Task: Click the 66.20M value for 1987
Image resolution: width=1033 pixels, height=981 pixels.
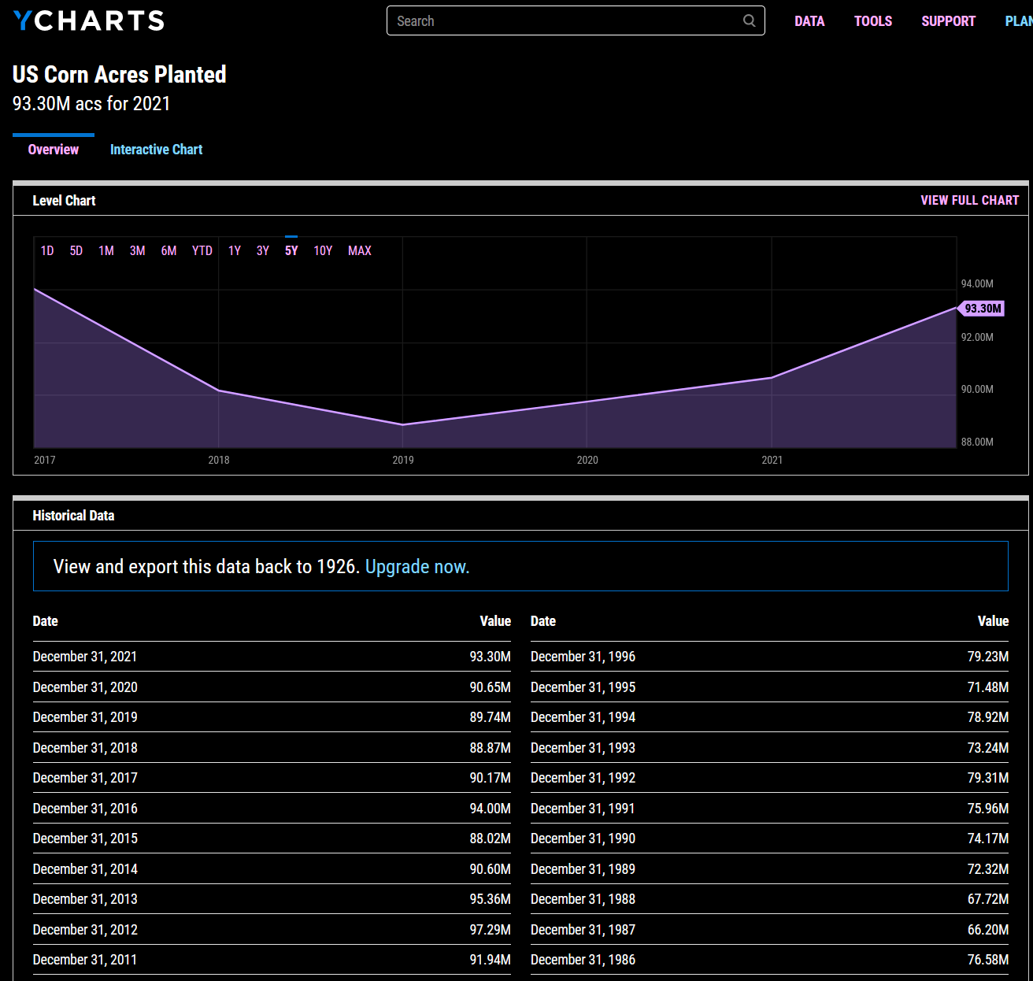Action: coord(987,930)
